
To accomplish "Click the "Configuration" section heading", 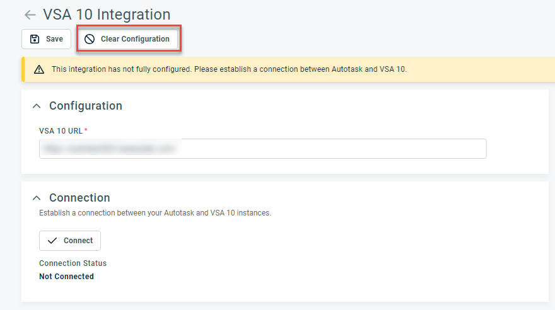I will click(86, 106).
